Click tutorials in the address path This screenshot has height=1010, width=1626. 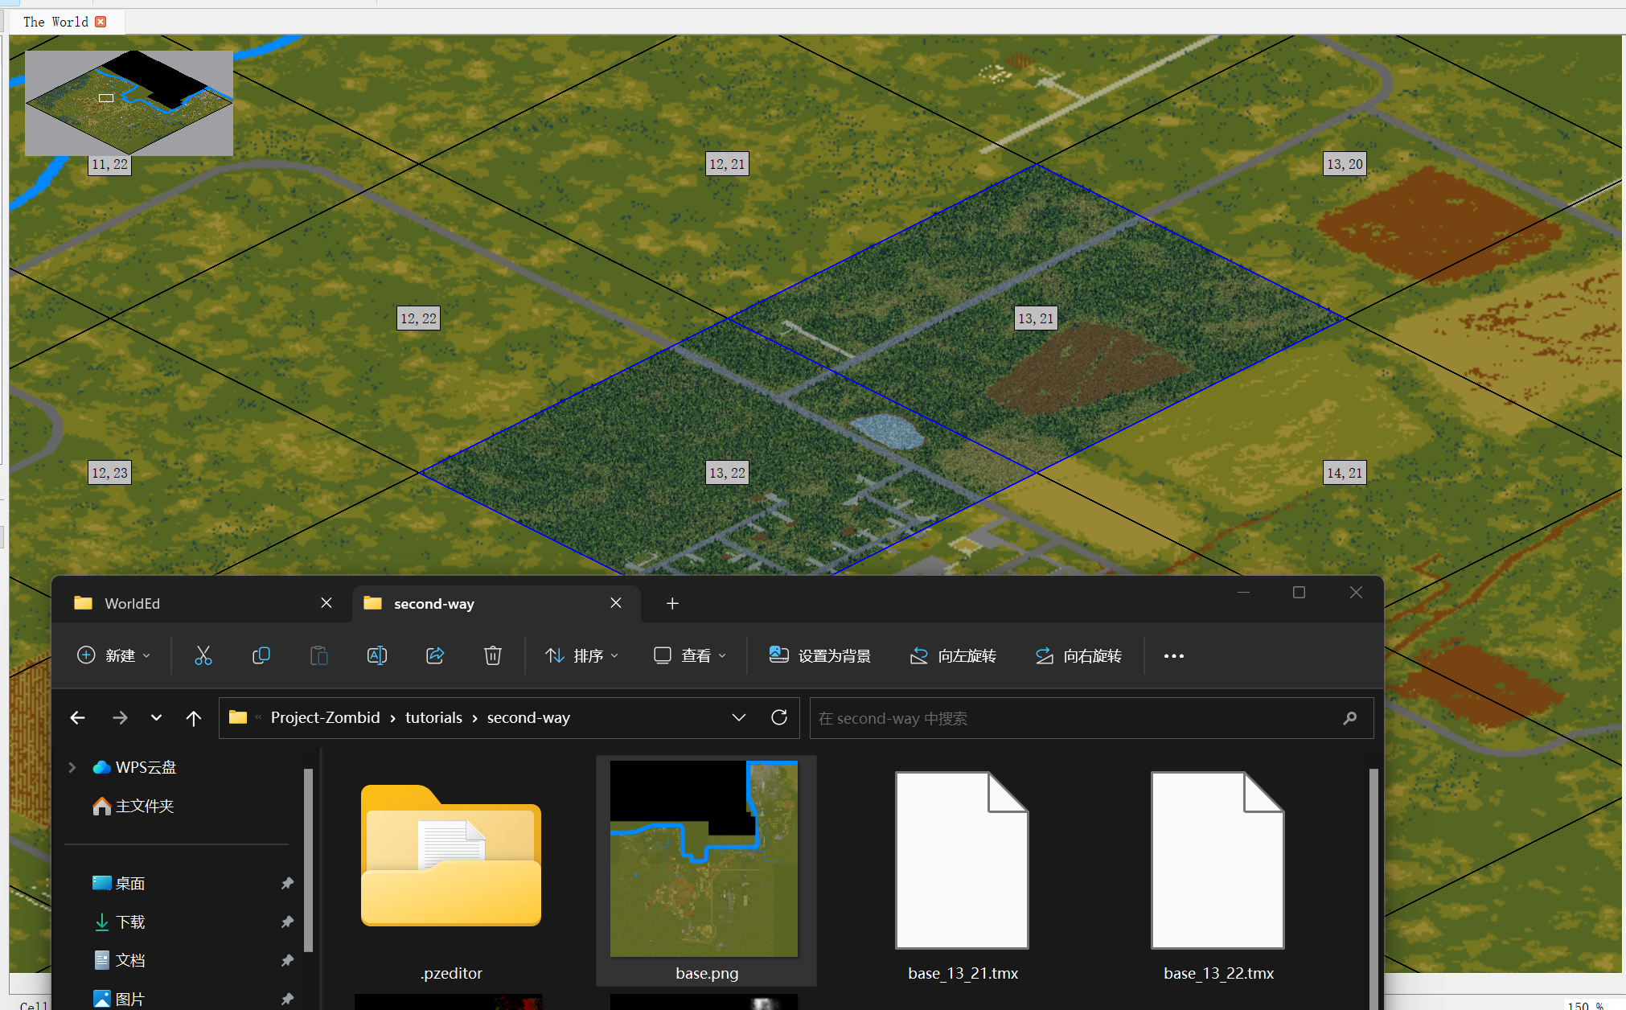pos(433,717)
